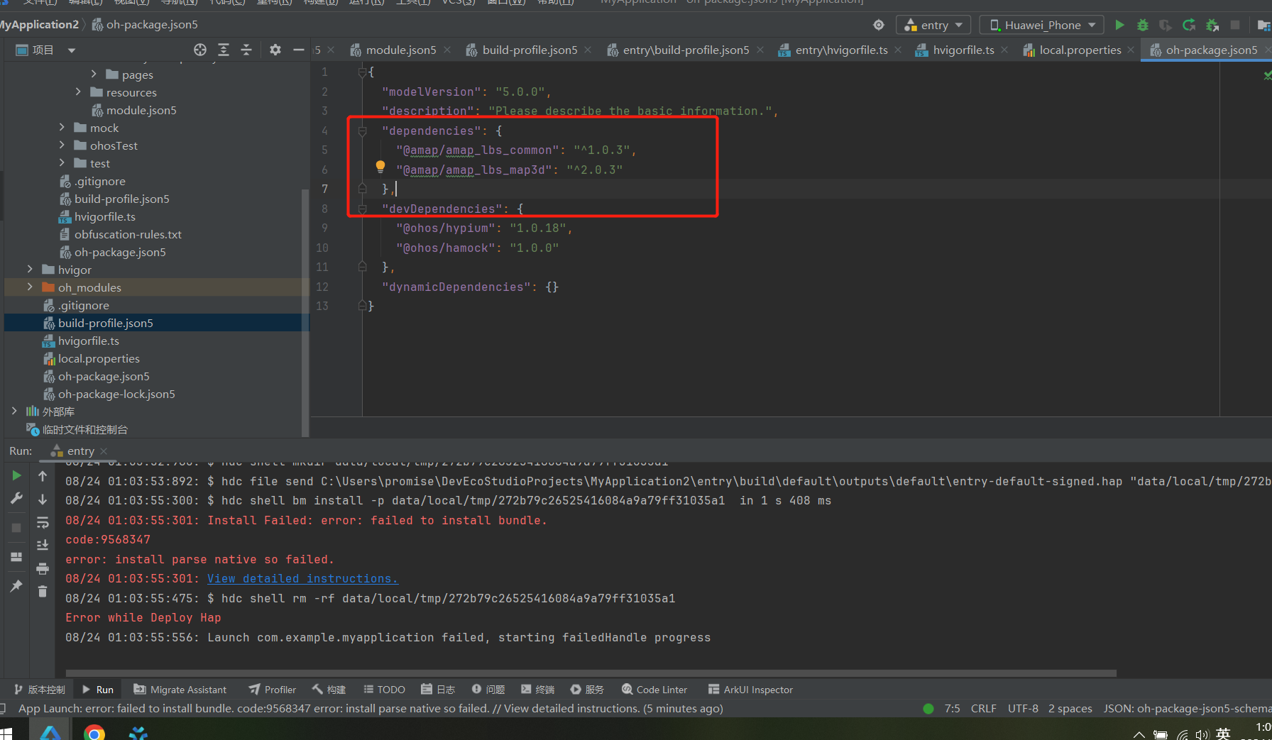The image size is (1272, 740).
Task: Click the CRLF line separator in status bar
Action: tap(984, 709)
